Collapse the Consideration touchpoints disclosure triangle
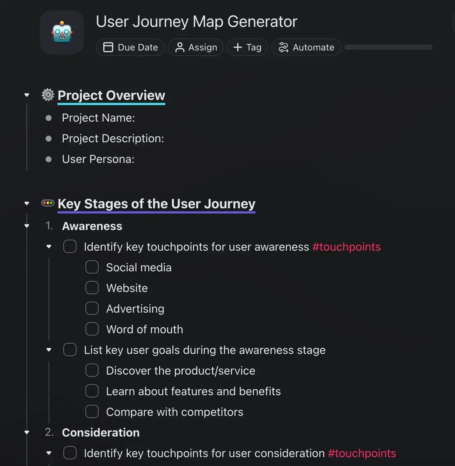Image resolution: width=455 pixels, height=466 pixels. [x=49, y=453]
